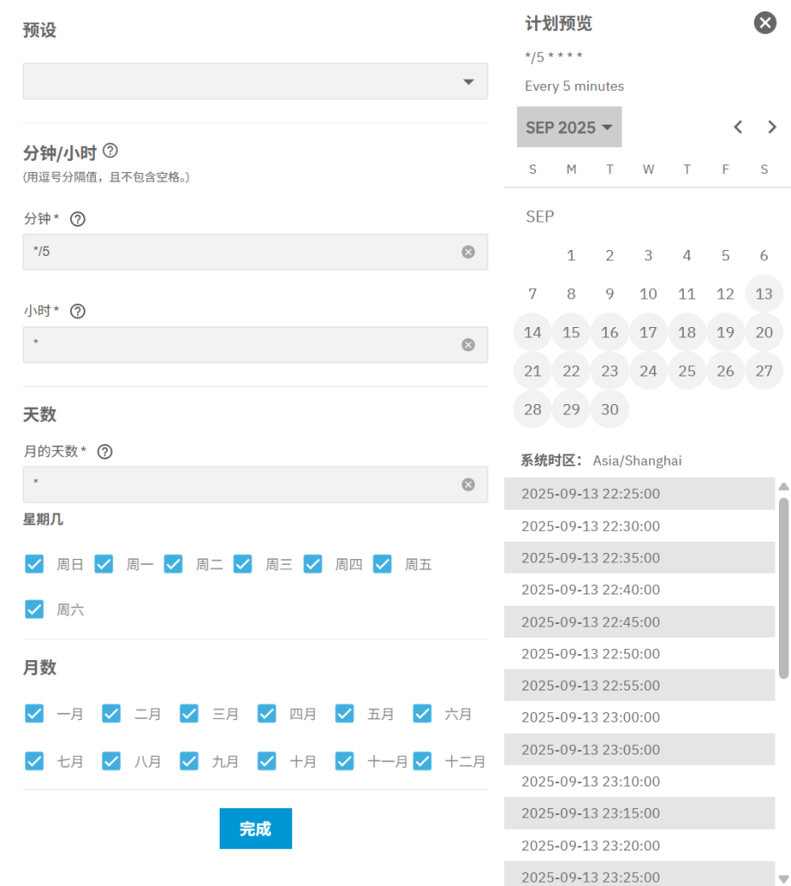
Task: Clear the 小时 field with its X icon
Action: click(468, 344)
